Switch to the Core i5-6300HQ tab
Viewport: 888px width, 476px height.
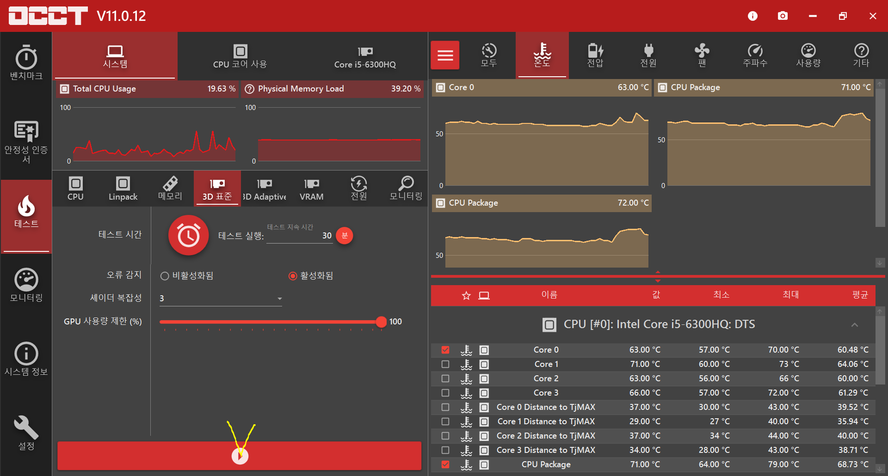[x=365, y=56]
